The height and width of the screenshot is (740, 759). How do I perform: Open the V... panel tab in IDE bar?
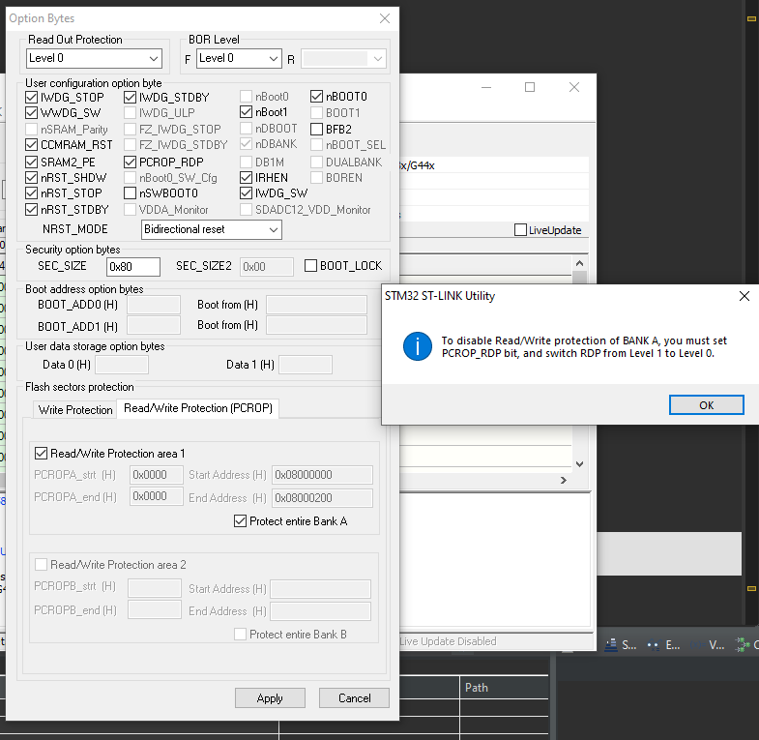pos(707,644)
